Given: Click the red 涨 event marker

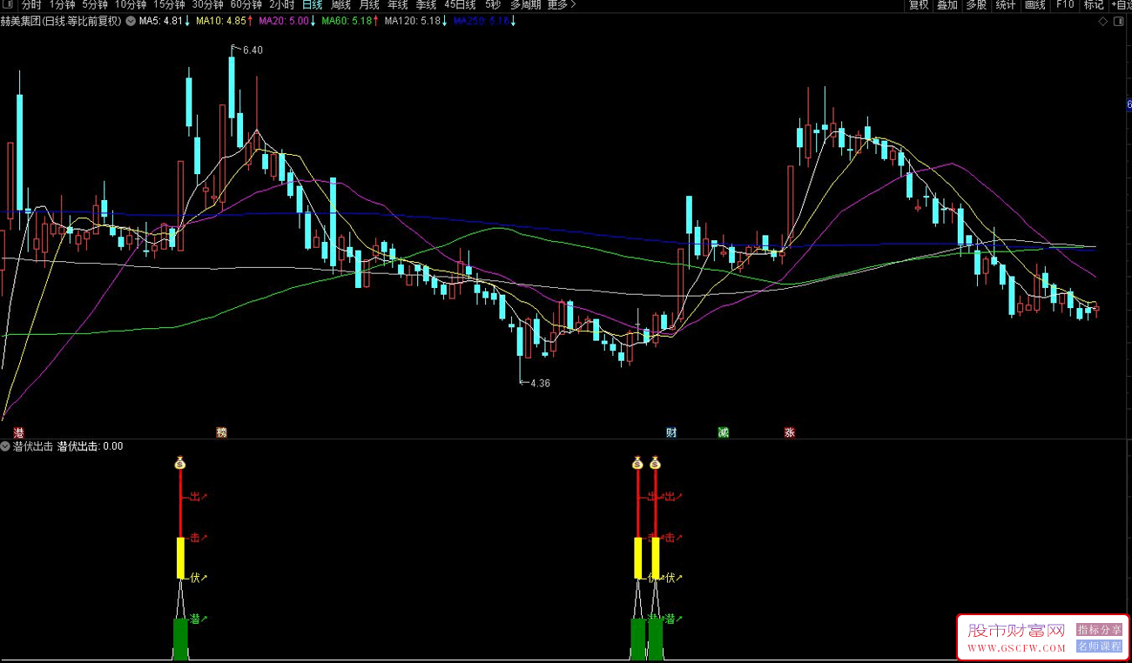Looking at the screenshot, I should pyautogui.click(x=790, y=432).
